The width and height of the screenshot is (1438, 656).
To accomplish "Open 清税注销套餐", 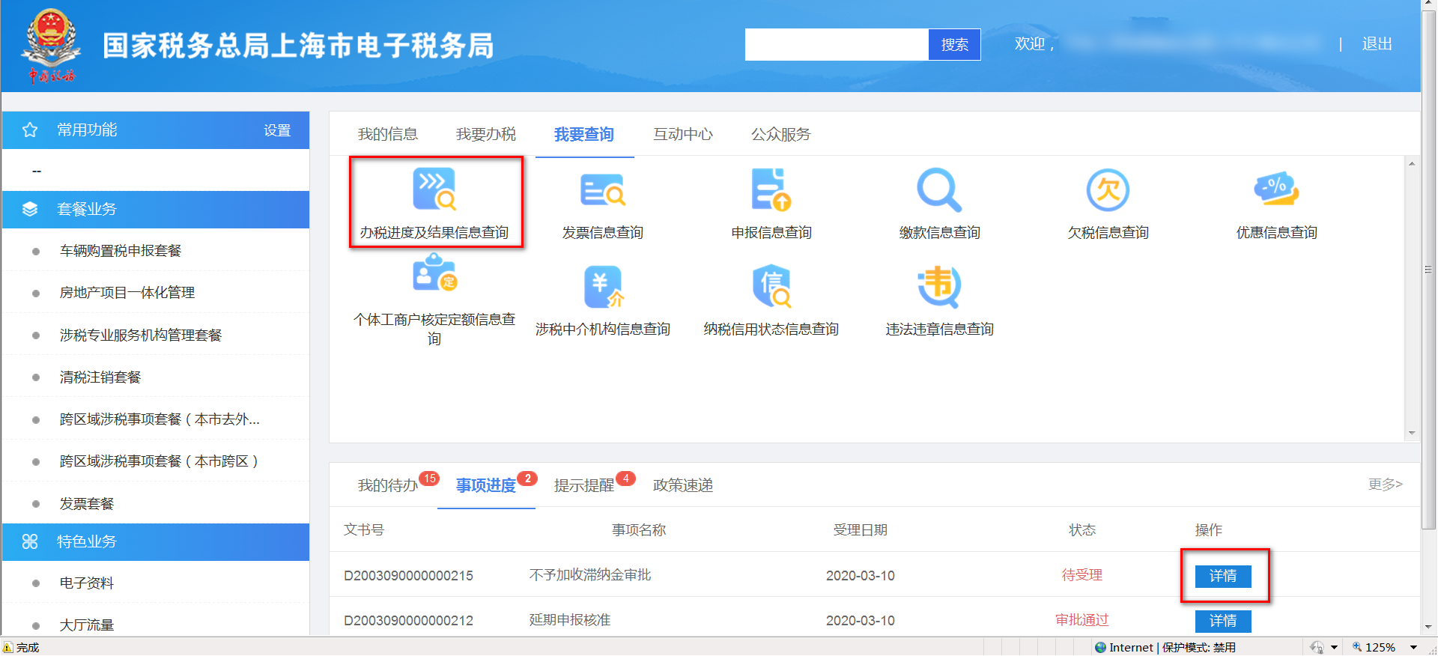I will [100, 377].
